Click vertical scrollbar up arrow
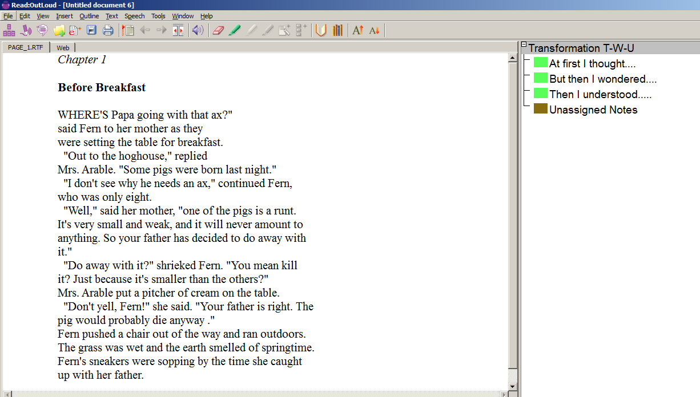 click(x=513, y=58)
